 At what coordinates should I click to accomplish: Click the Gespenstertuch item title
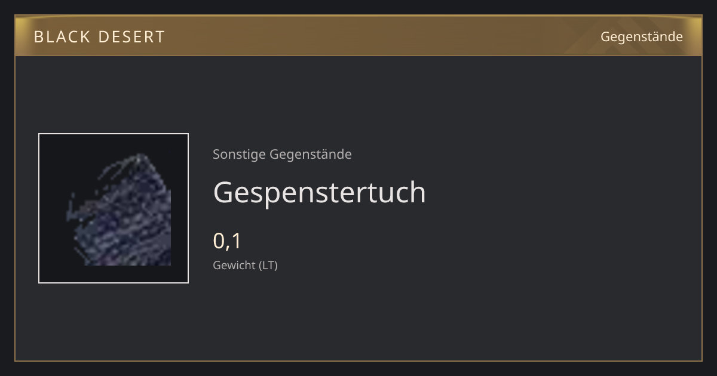pyautogui.click(x=319, y=192)
